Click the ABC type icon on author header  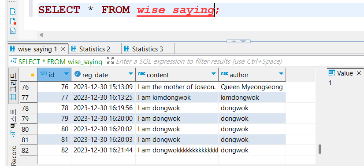point(224,74)
